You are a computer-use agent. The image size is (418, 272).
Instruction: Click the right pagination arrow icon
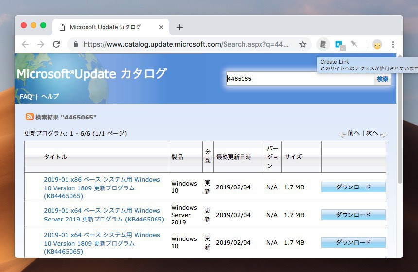point(383,136)
